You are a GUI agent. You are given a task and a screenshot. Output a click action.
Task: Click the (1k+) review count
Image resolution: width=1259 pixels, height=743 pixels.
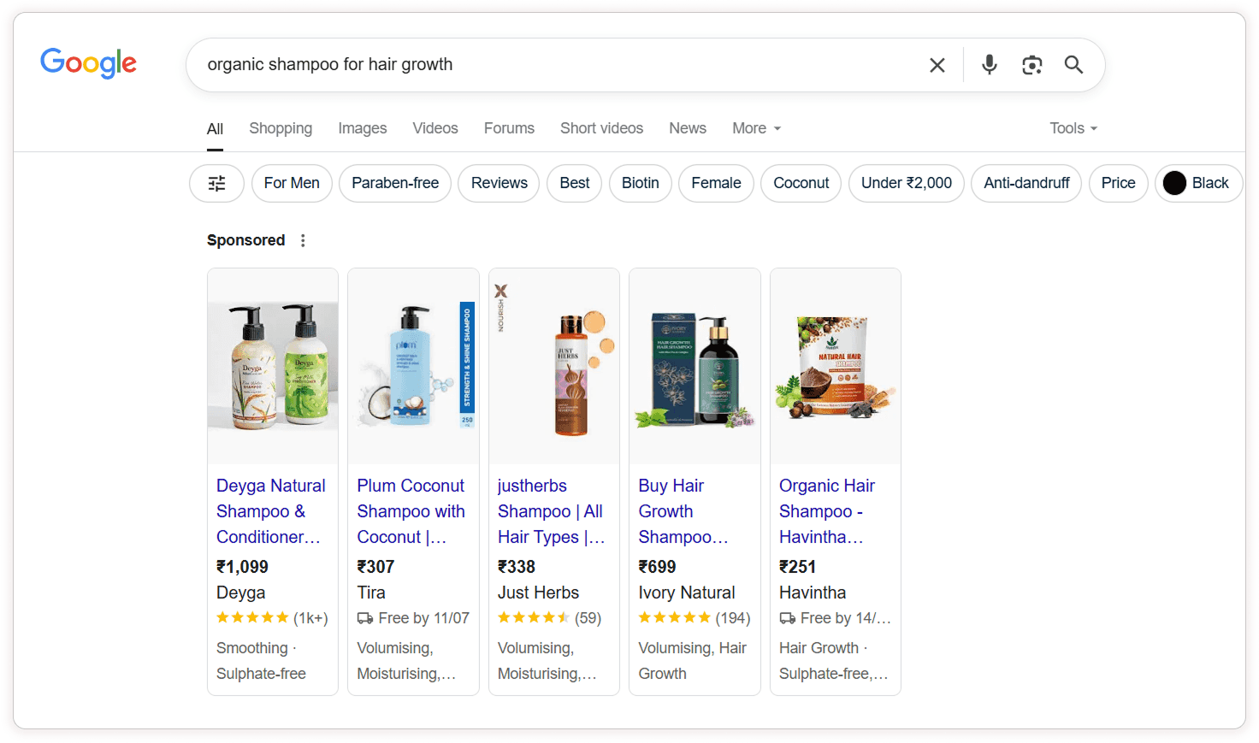310,618
